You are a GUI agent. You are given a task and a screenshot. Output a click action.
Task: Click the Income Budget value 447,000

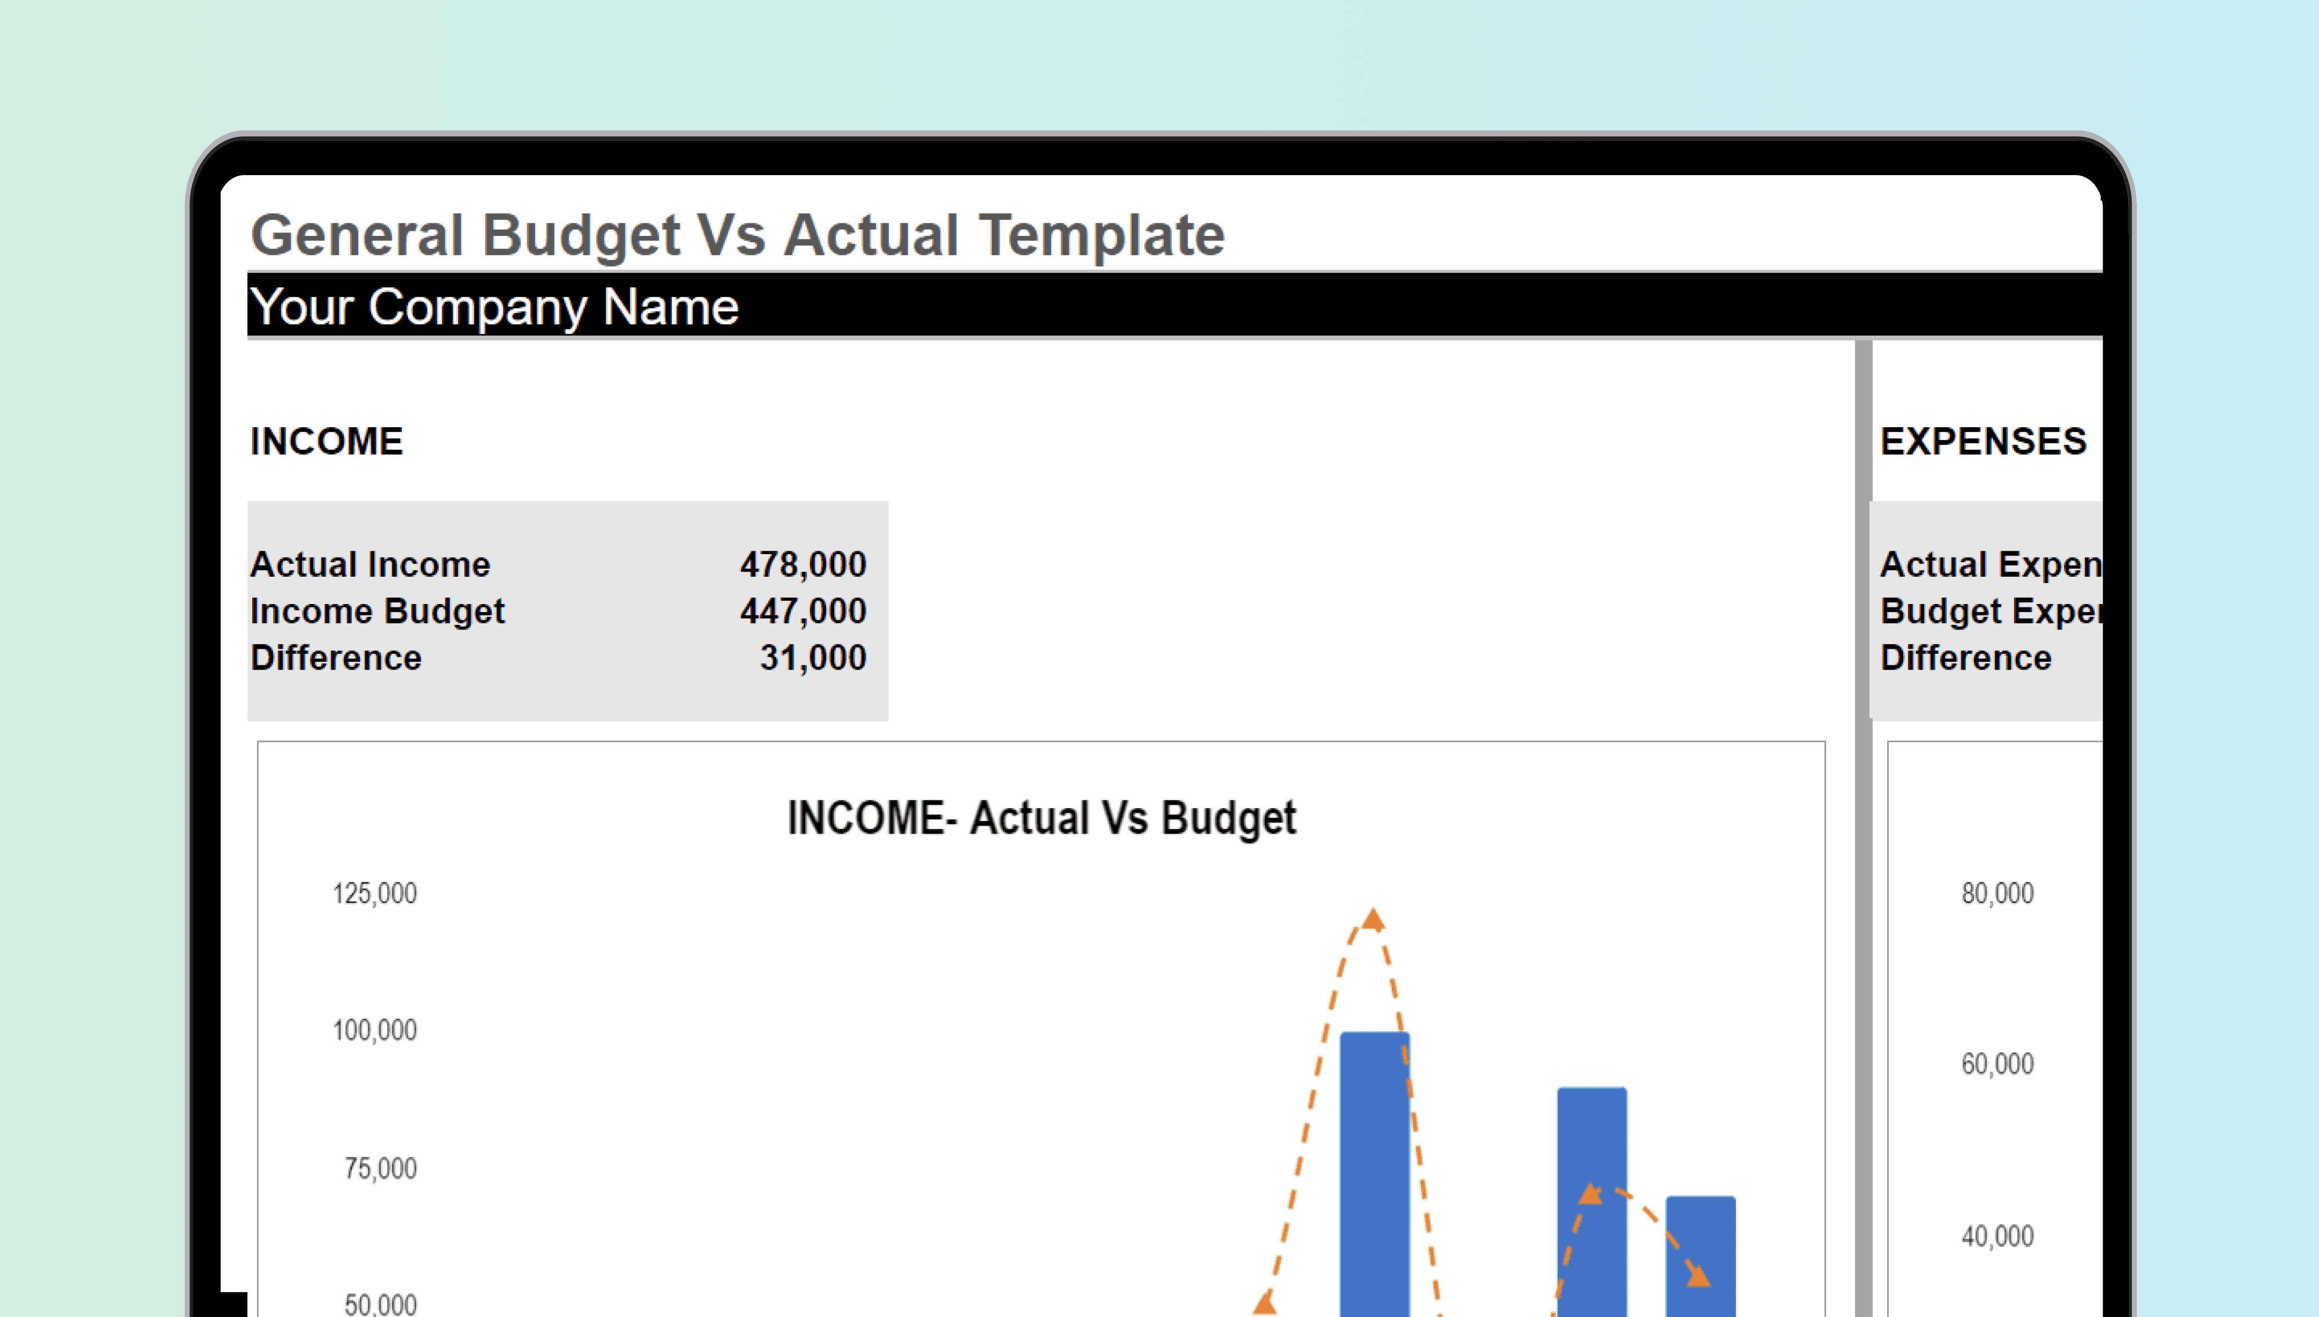tap(803, 612)
